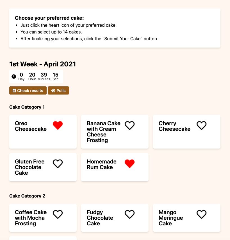Go to Polls home button
The image size is (230, 240).
[58, 91]
